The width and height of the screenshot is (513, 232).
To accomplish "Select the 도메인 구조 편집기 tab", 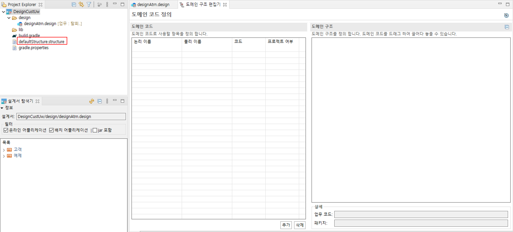I will [x=203, y=5].
